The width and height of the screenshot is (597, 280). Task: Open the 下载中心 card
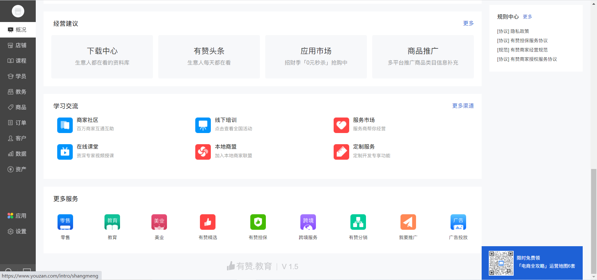click(102, 56)
